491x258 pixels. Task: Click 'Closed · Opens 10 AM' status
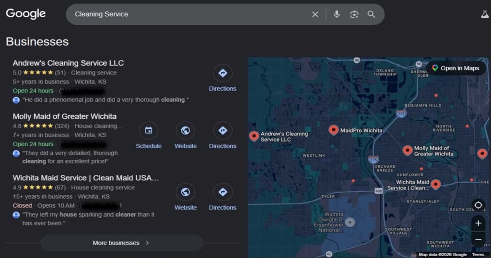[44, 206]
